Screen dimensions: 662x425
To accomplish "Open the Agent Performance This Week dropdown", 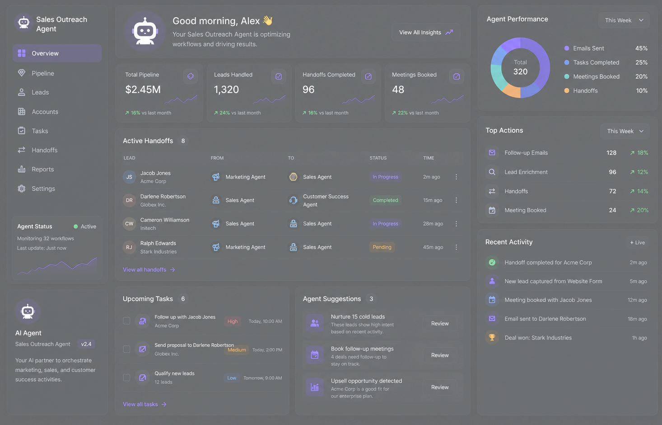I will (x=624, y=20).
